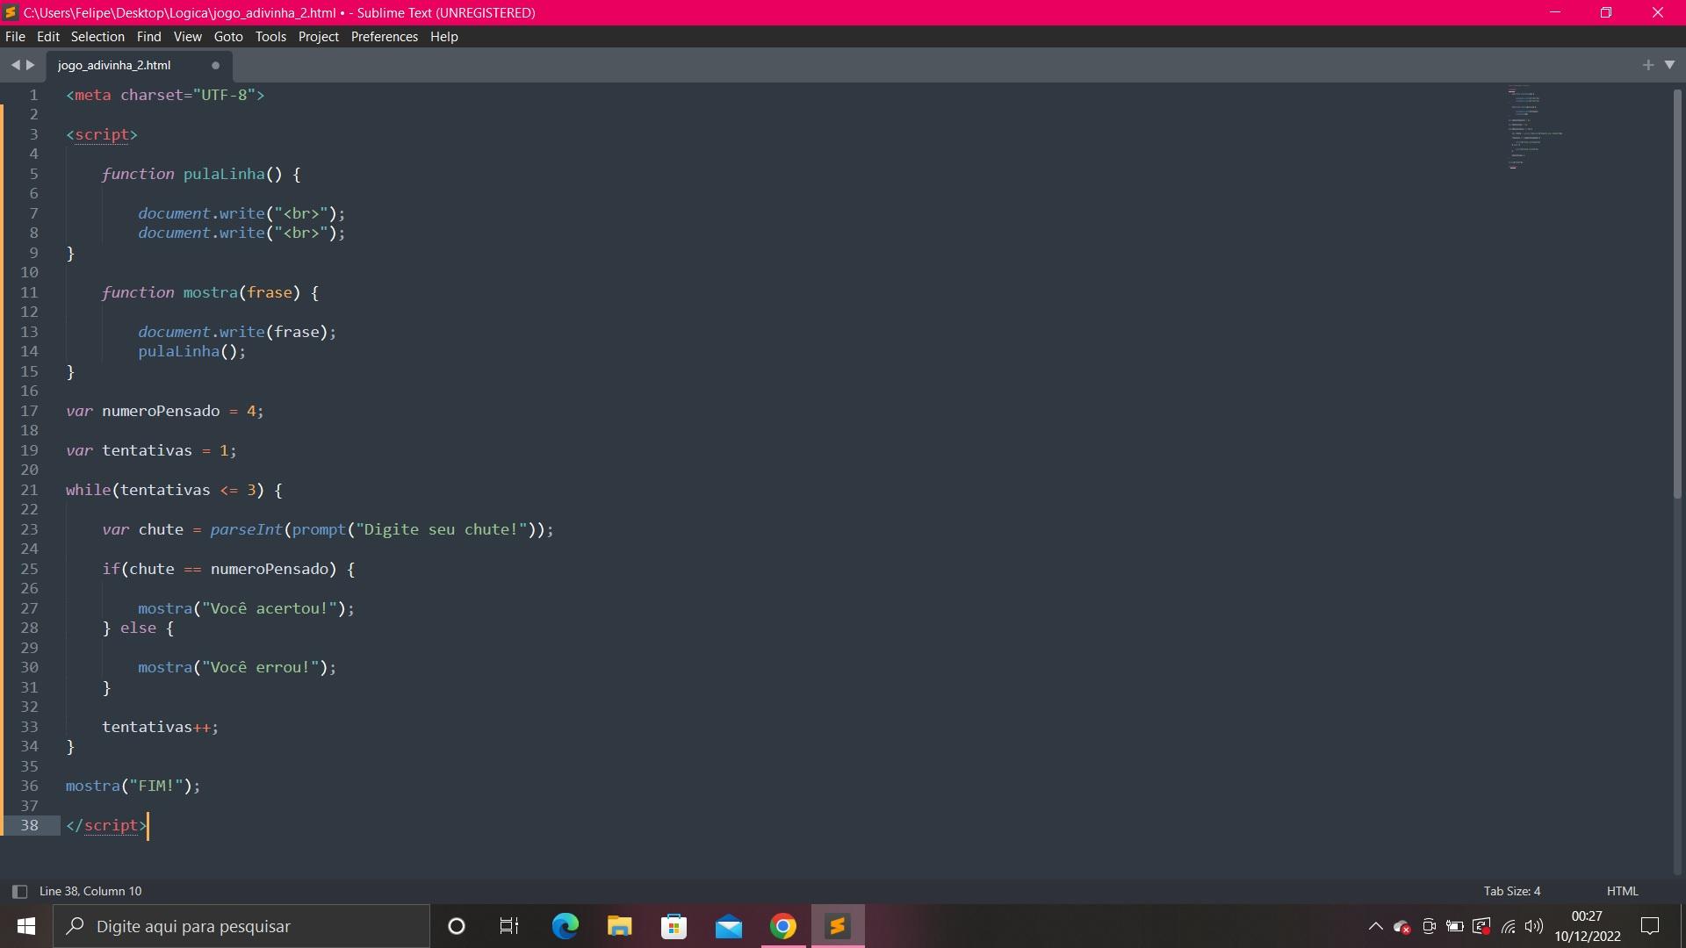Open the Help menu
The width and height of the screenshot is (1686, 948).
pyautogui.click(x=443, y=37)
